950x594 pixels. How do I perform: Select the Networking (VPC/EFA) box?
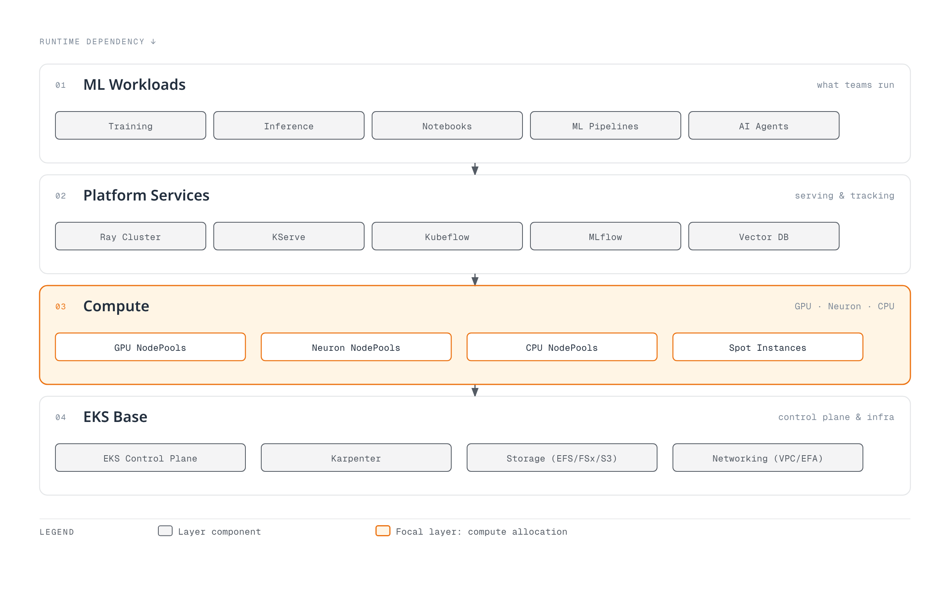768,458
